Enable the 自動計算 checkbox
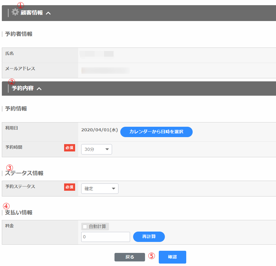This screenshot has width=276, height=266. 85,226
